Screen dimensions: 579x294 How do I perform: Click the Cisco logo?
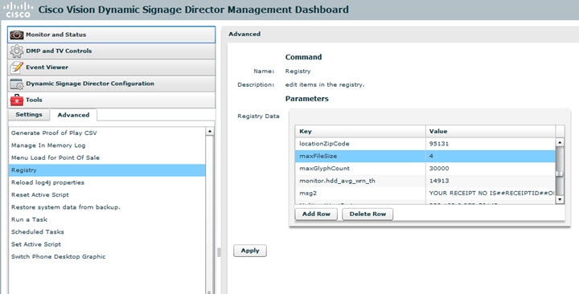click(x=18, y=10)
